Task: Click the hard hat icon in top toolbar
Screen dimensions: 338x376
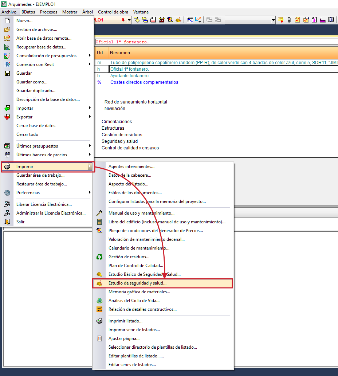Action: coord(178,20)
